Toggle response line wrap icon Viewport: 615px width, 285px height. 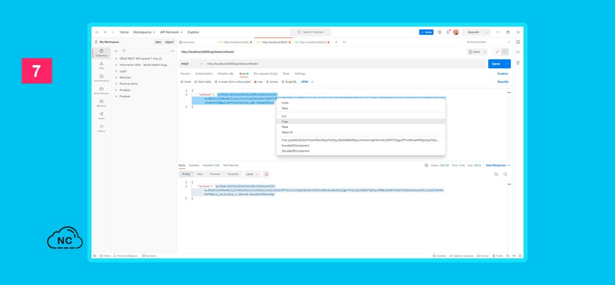[x=266, y=174]
